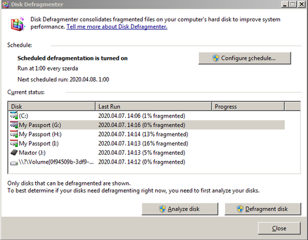The image size is (308, 240).
Task: Select My Passport (I:) in the list
Action: click(x=146, y=143)
